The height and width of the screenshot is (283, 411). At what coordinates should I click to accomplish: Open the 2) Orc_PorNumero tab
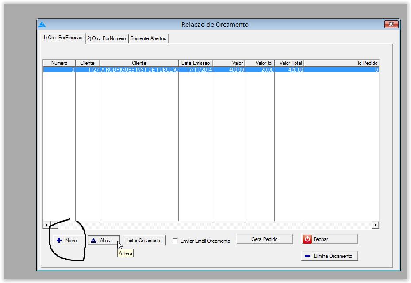pyautogui.click(x=107, y=38)
